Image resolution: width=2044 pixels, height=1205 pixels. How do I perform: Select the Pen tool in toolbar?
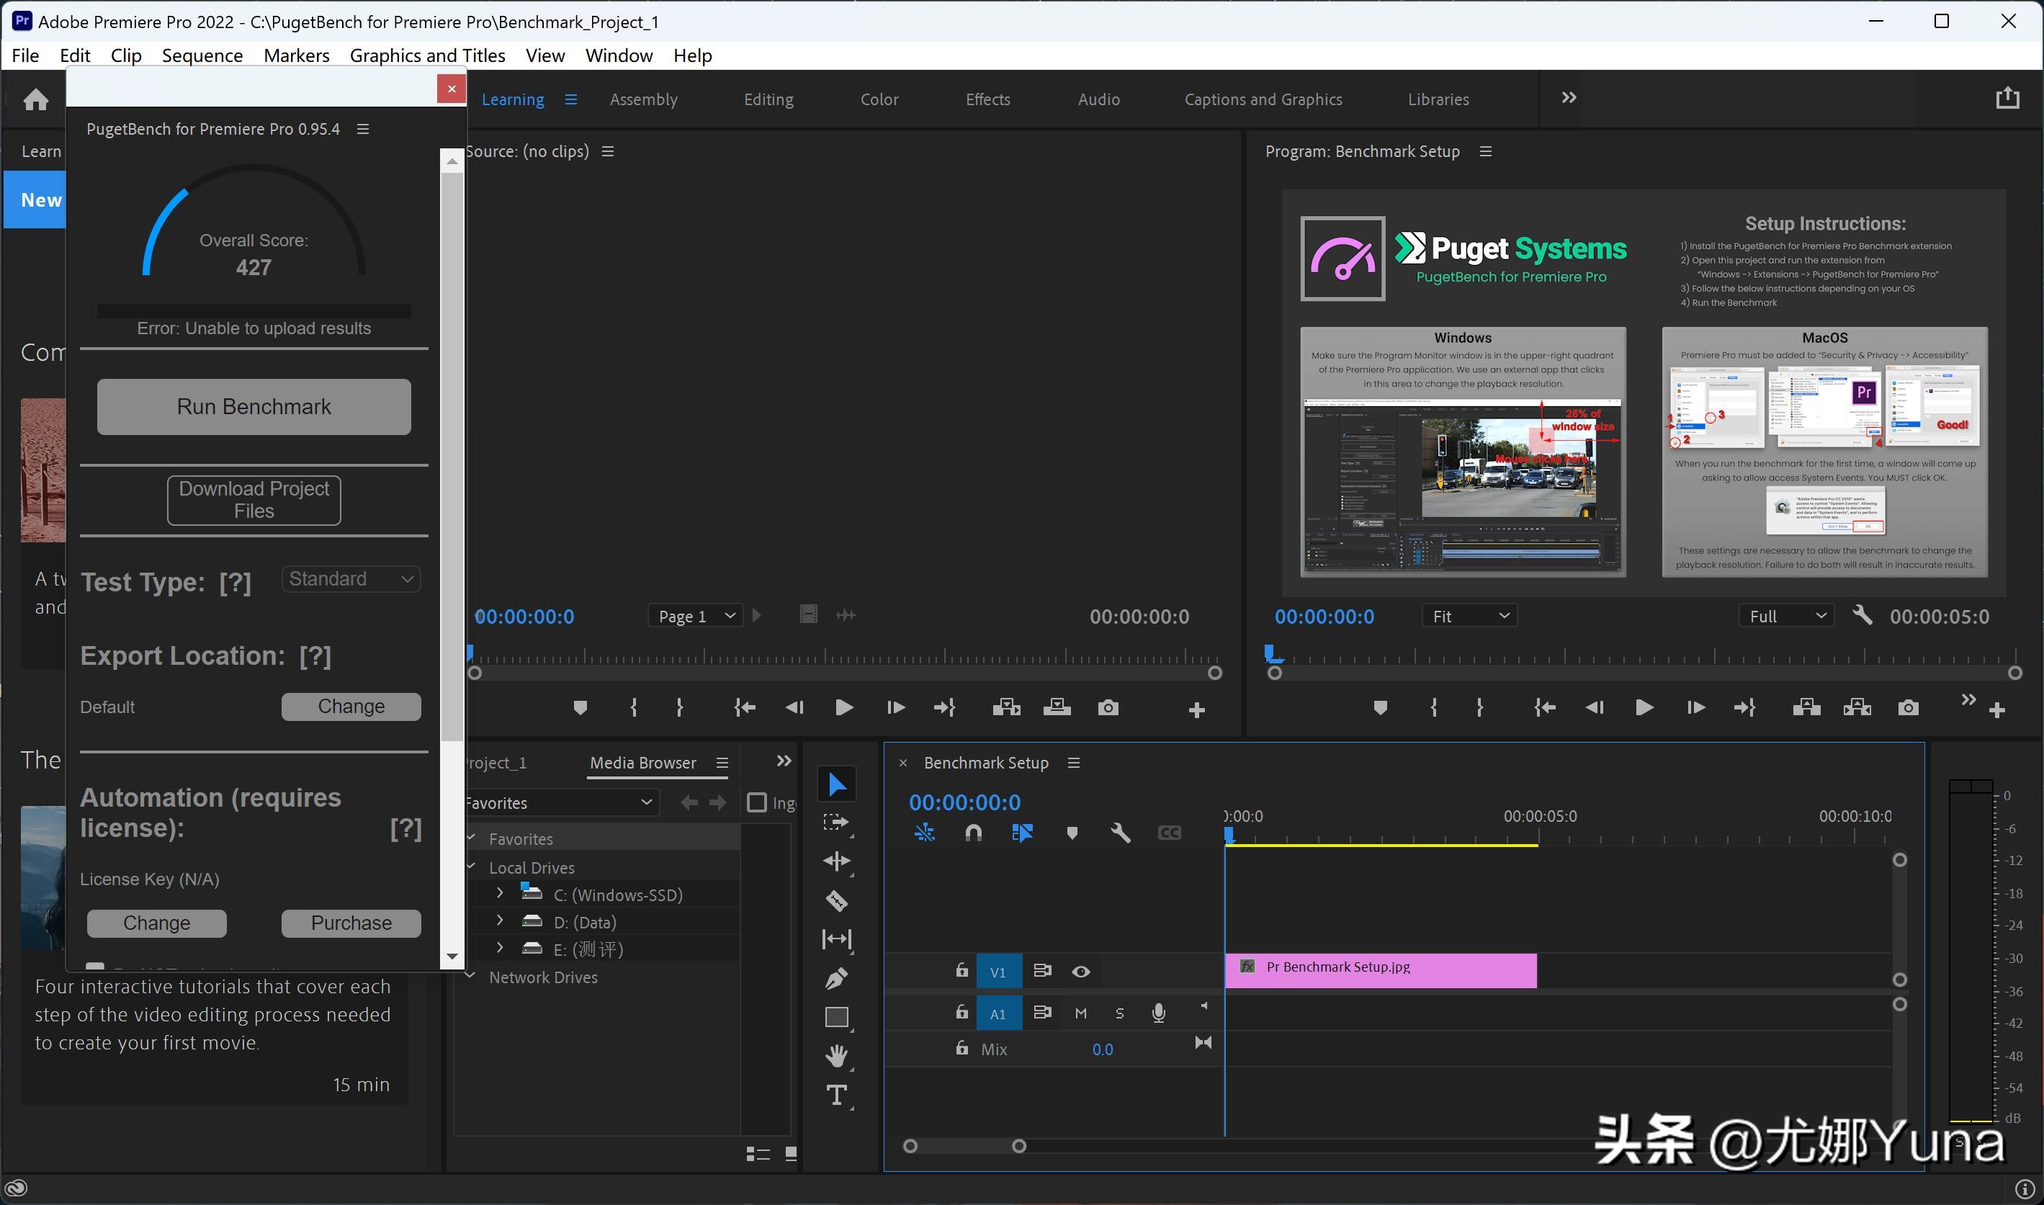click(836, 978)
